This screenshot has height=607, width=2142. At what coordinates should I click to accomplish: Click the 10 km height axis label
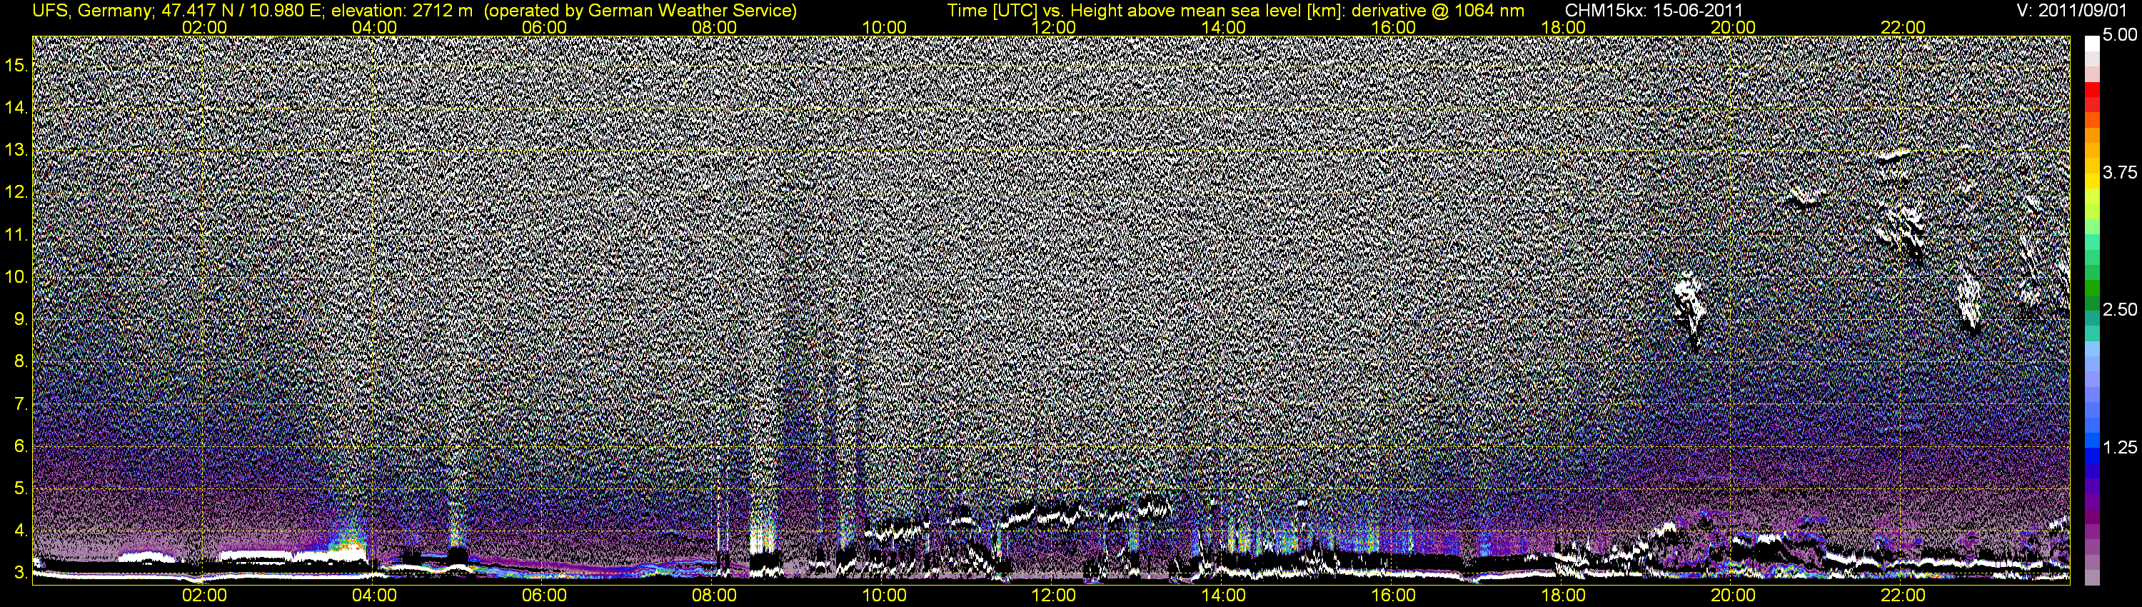16,277
